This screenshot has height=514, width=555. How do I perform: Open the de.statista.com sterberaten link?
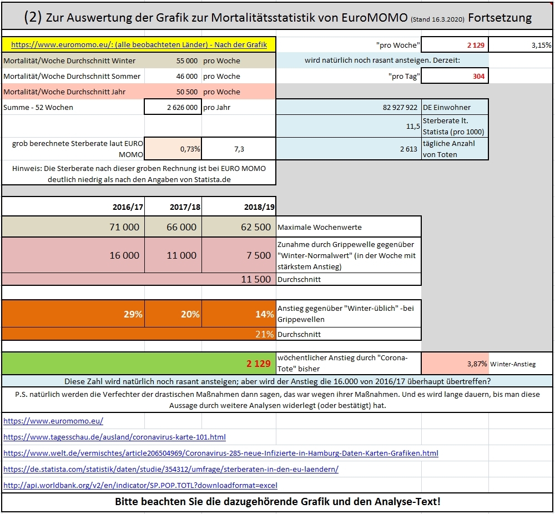click(x=171, y=469)
